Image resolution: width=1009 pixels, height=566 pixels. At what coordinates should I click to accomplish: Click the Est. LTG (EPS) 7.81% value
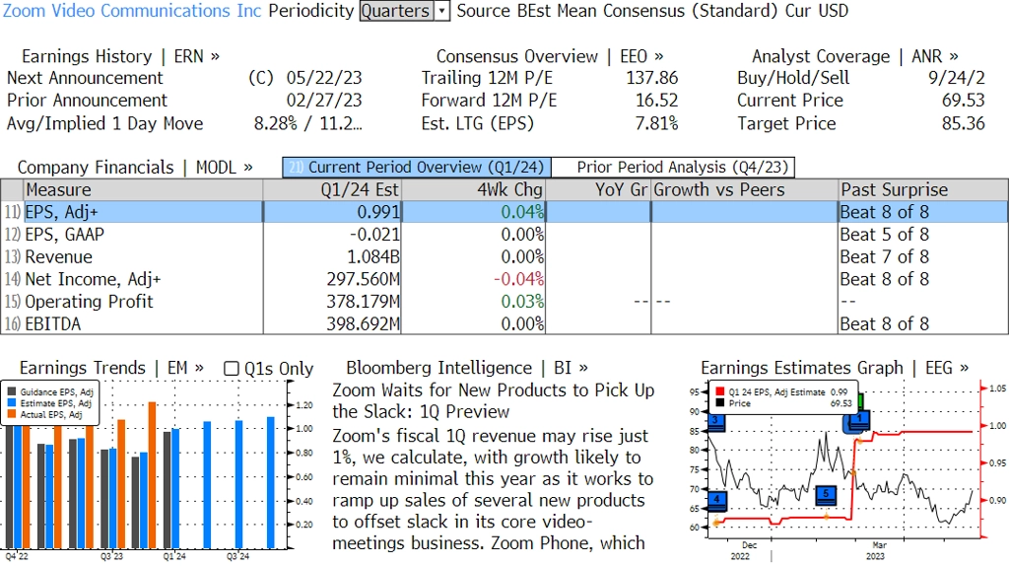click(x=656, y=123)
